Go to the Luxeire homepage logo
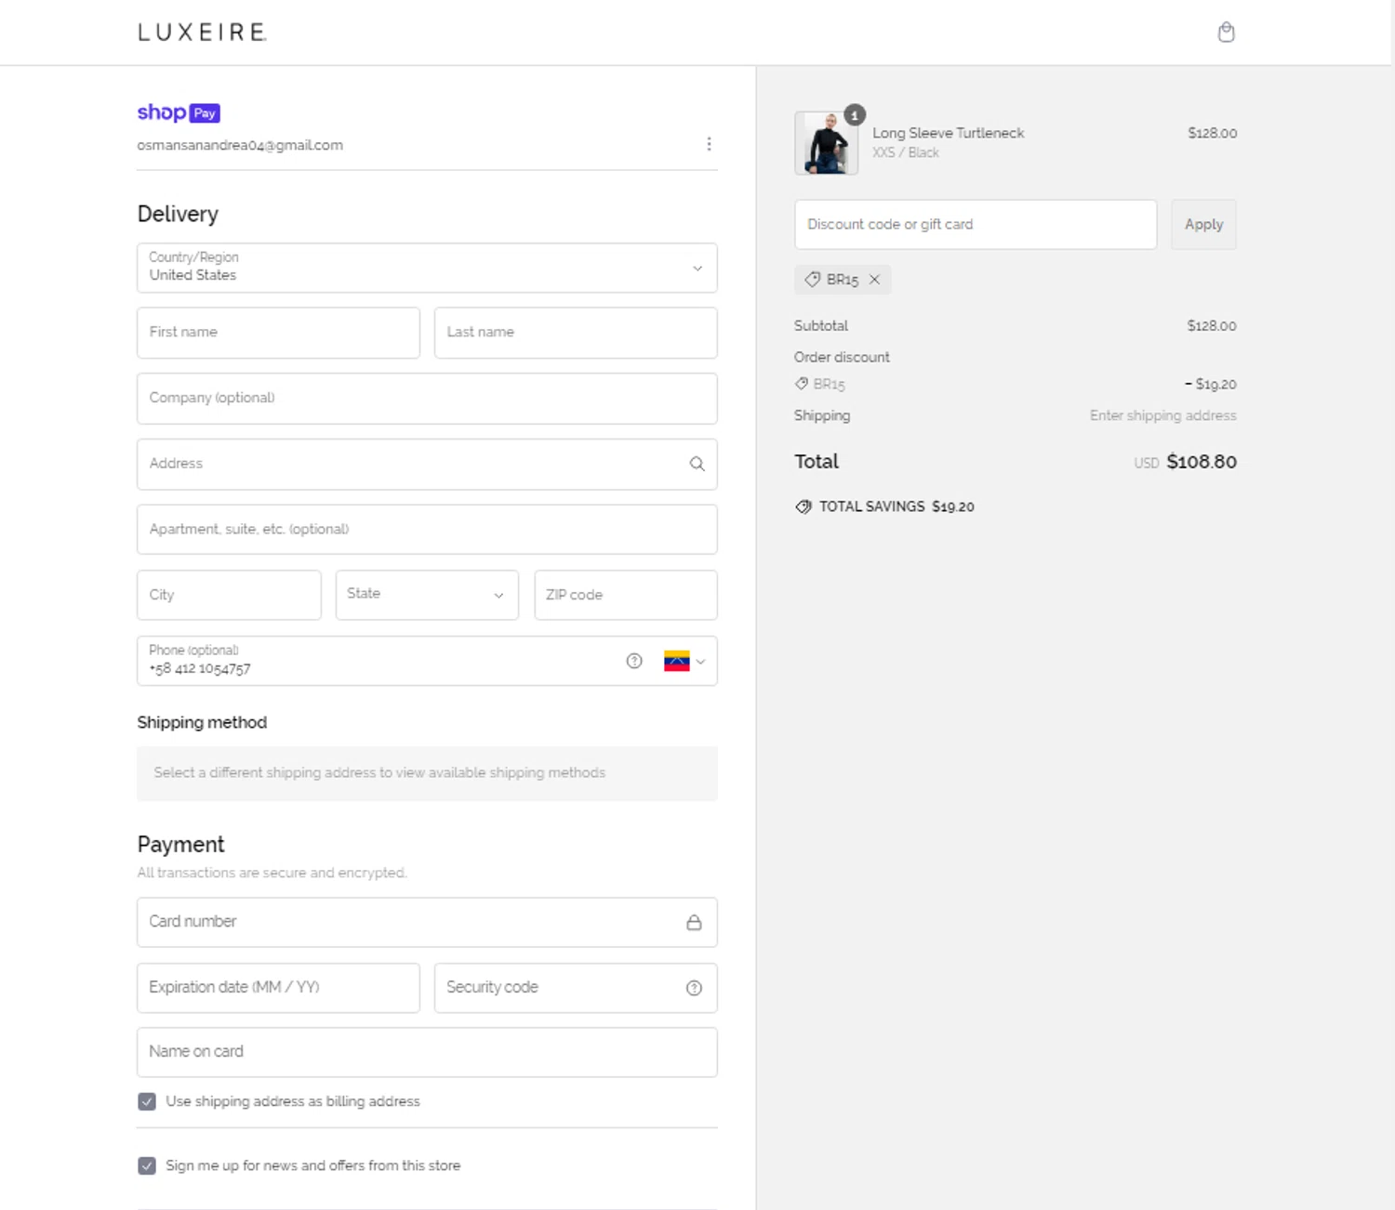 [203, 33]
